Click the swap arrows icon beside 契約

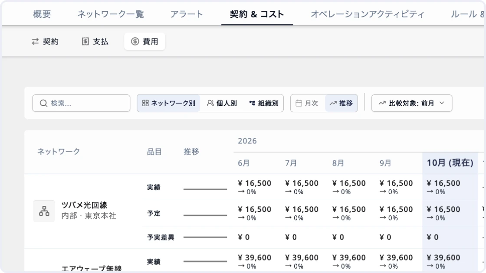(x=35, y=42)
